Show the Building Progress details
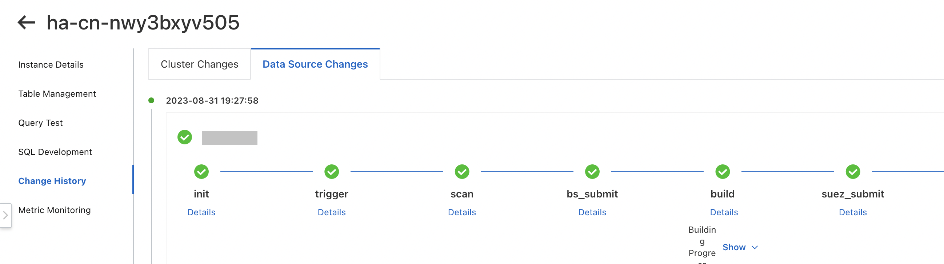Viewport: 944px width, 264px height. [740, 248]
